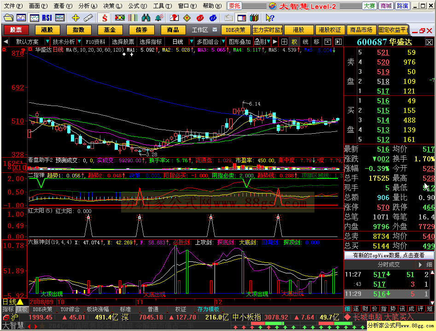The width and height of the screenshot is (436, 331).
Task: Open the 工具(T) menu
Action: point(163,6)
